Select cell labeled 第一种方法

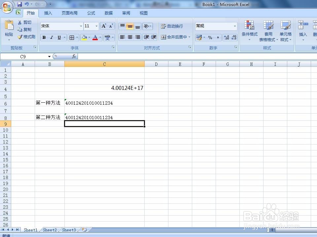[50, 103]
